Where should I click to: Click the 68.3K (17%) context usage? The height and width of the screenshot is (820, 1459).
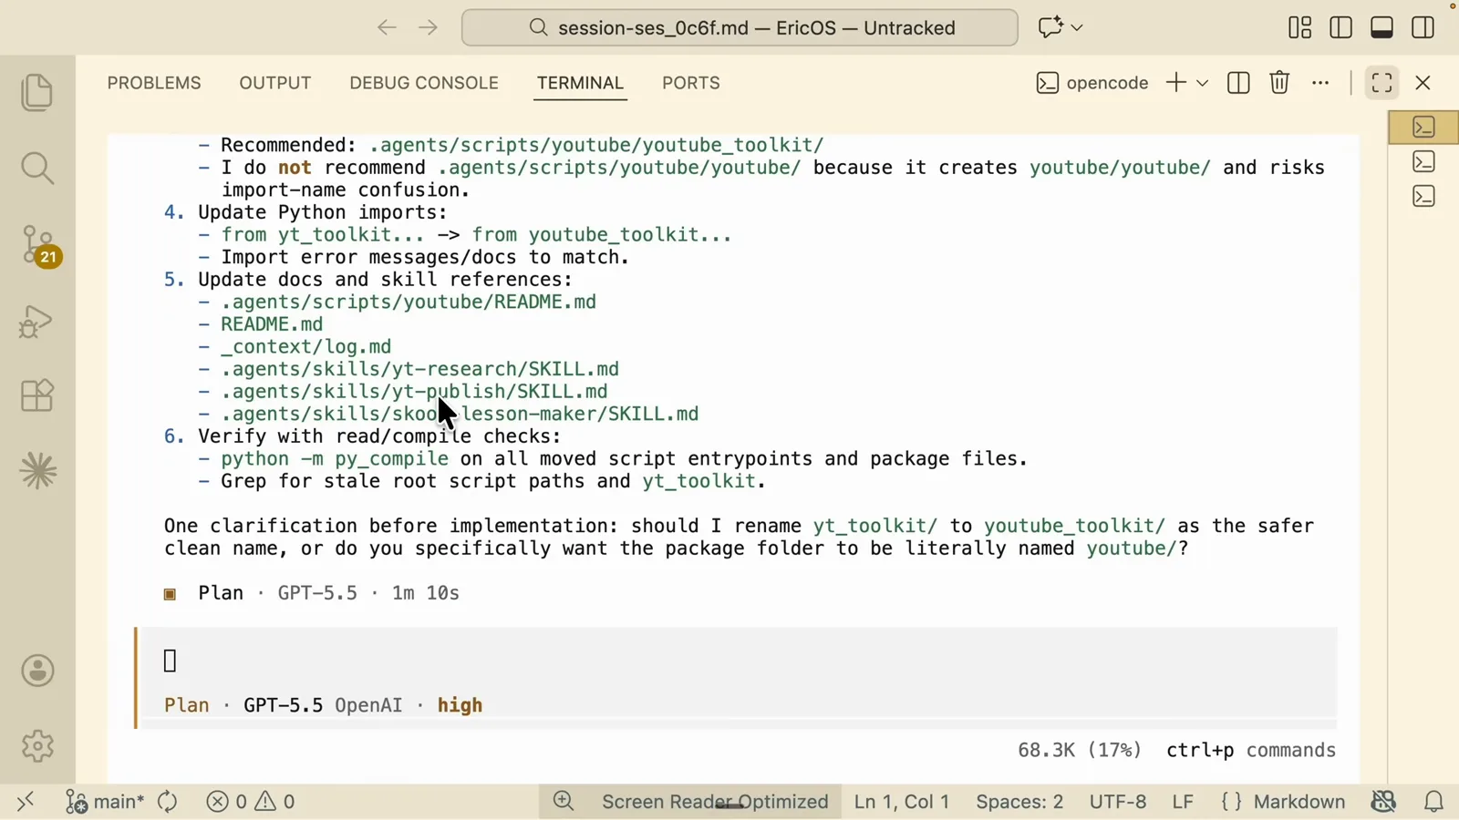(1080, 750)
